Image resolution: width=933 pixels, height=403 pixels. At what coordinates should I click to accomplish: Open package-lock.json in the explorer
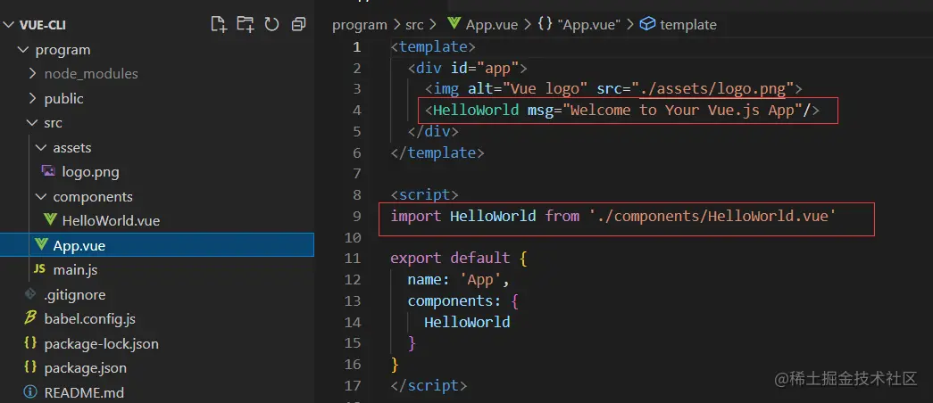tap(101, 344)
